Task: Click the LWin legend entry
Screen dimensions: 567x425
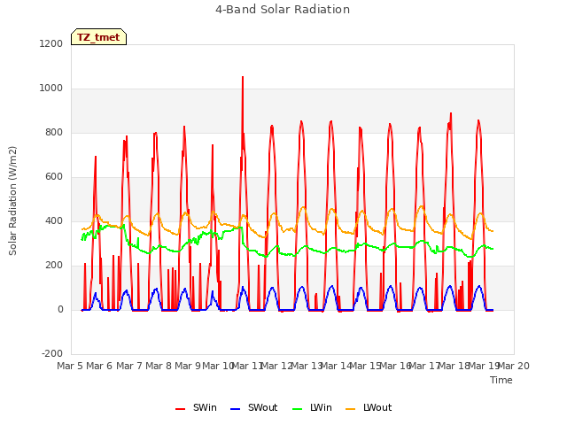Action: point(312,407)
